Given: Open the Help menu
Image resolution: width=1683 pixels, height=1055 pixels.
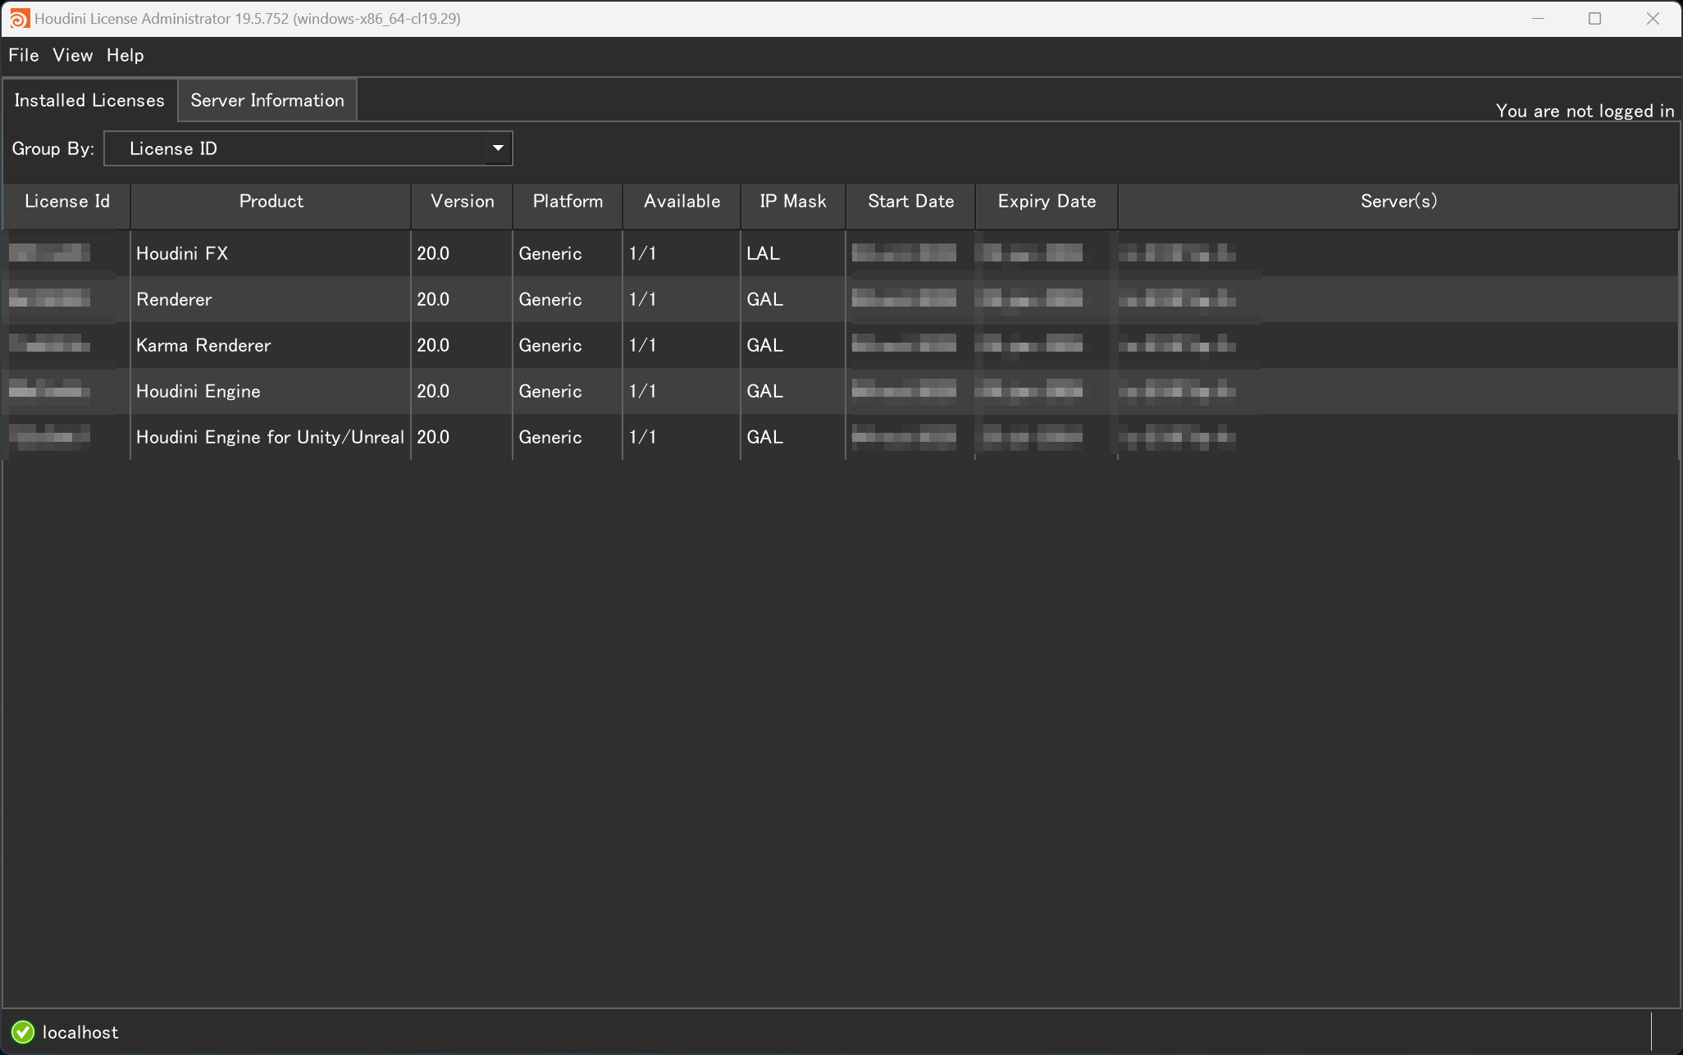Looking at the screenshot, I should click(x=125, y=55).
